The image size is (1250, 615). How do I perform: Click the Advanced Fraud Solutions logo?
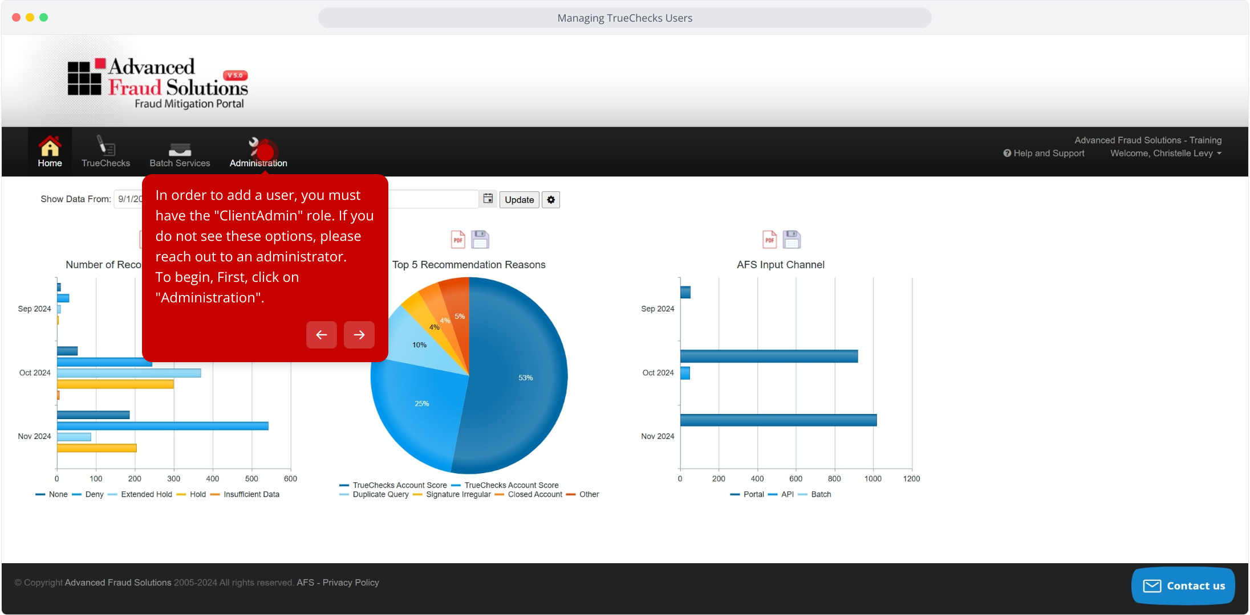(x=158, y=83)
